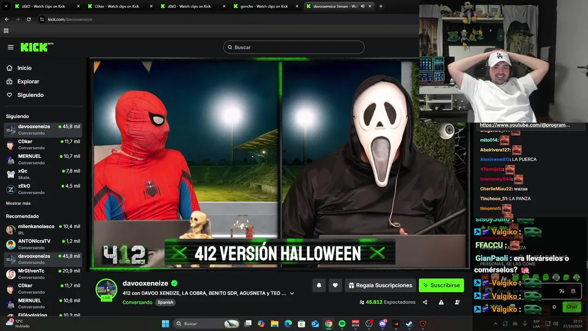
Task: Open Microsoft Edge from taskbar
Action: coord(288,324)
